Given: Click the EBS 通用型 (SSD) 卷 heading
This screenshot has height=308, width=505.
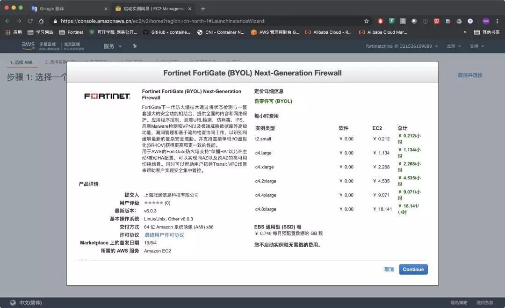Looking at the screenshot, I should tap(278, 227).
